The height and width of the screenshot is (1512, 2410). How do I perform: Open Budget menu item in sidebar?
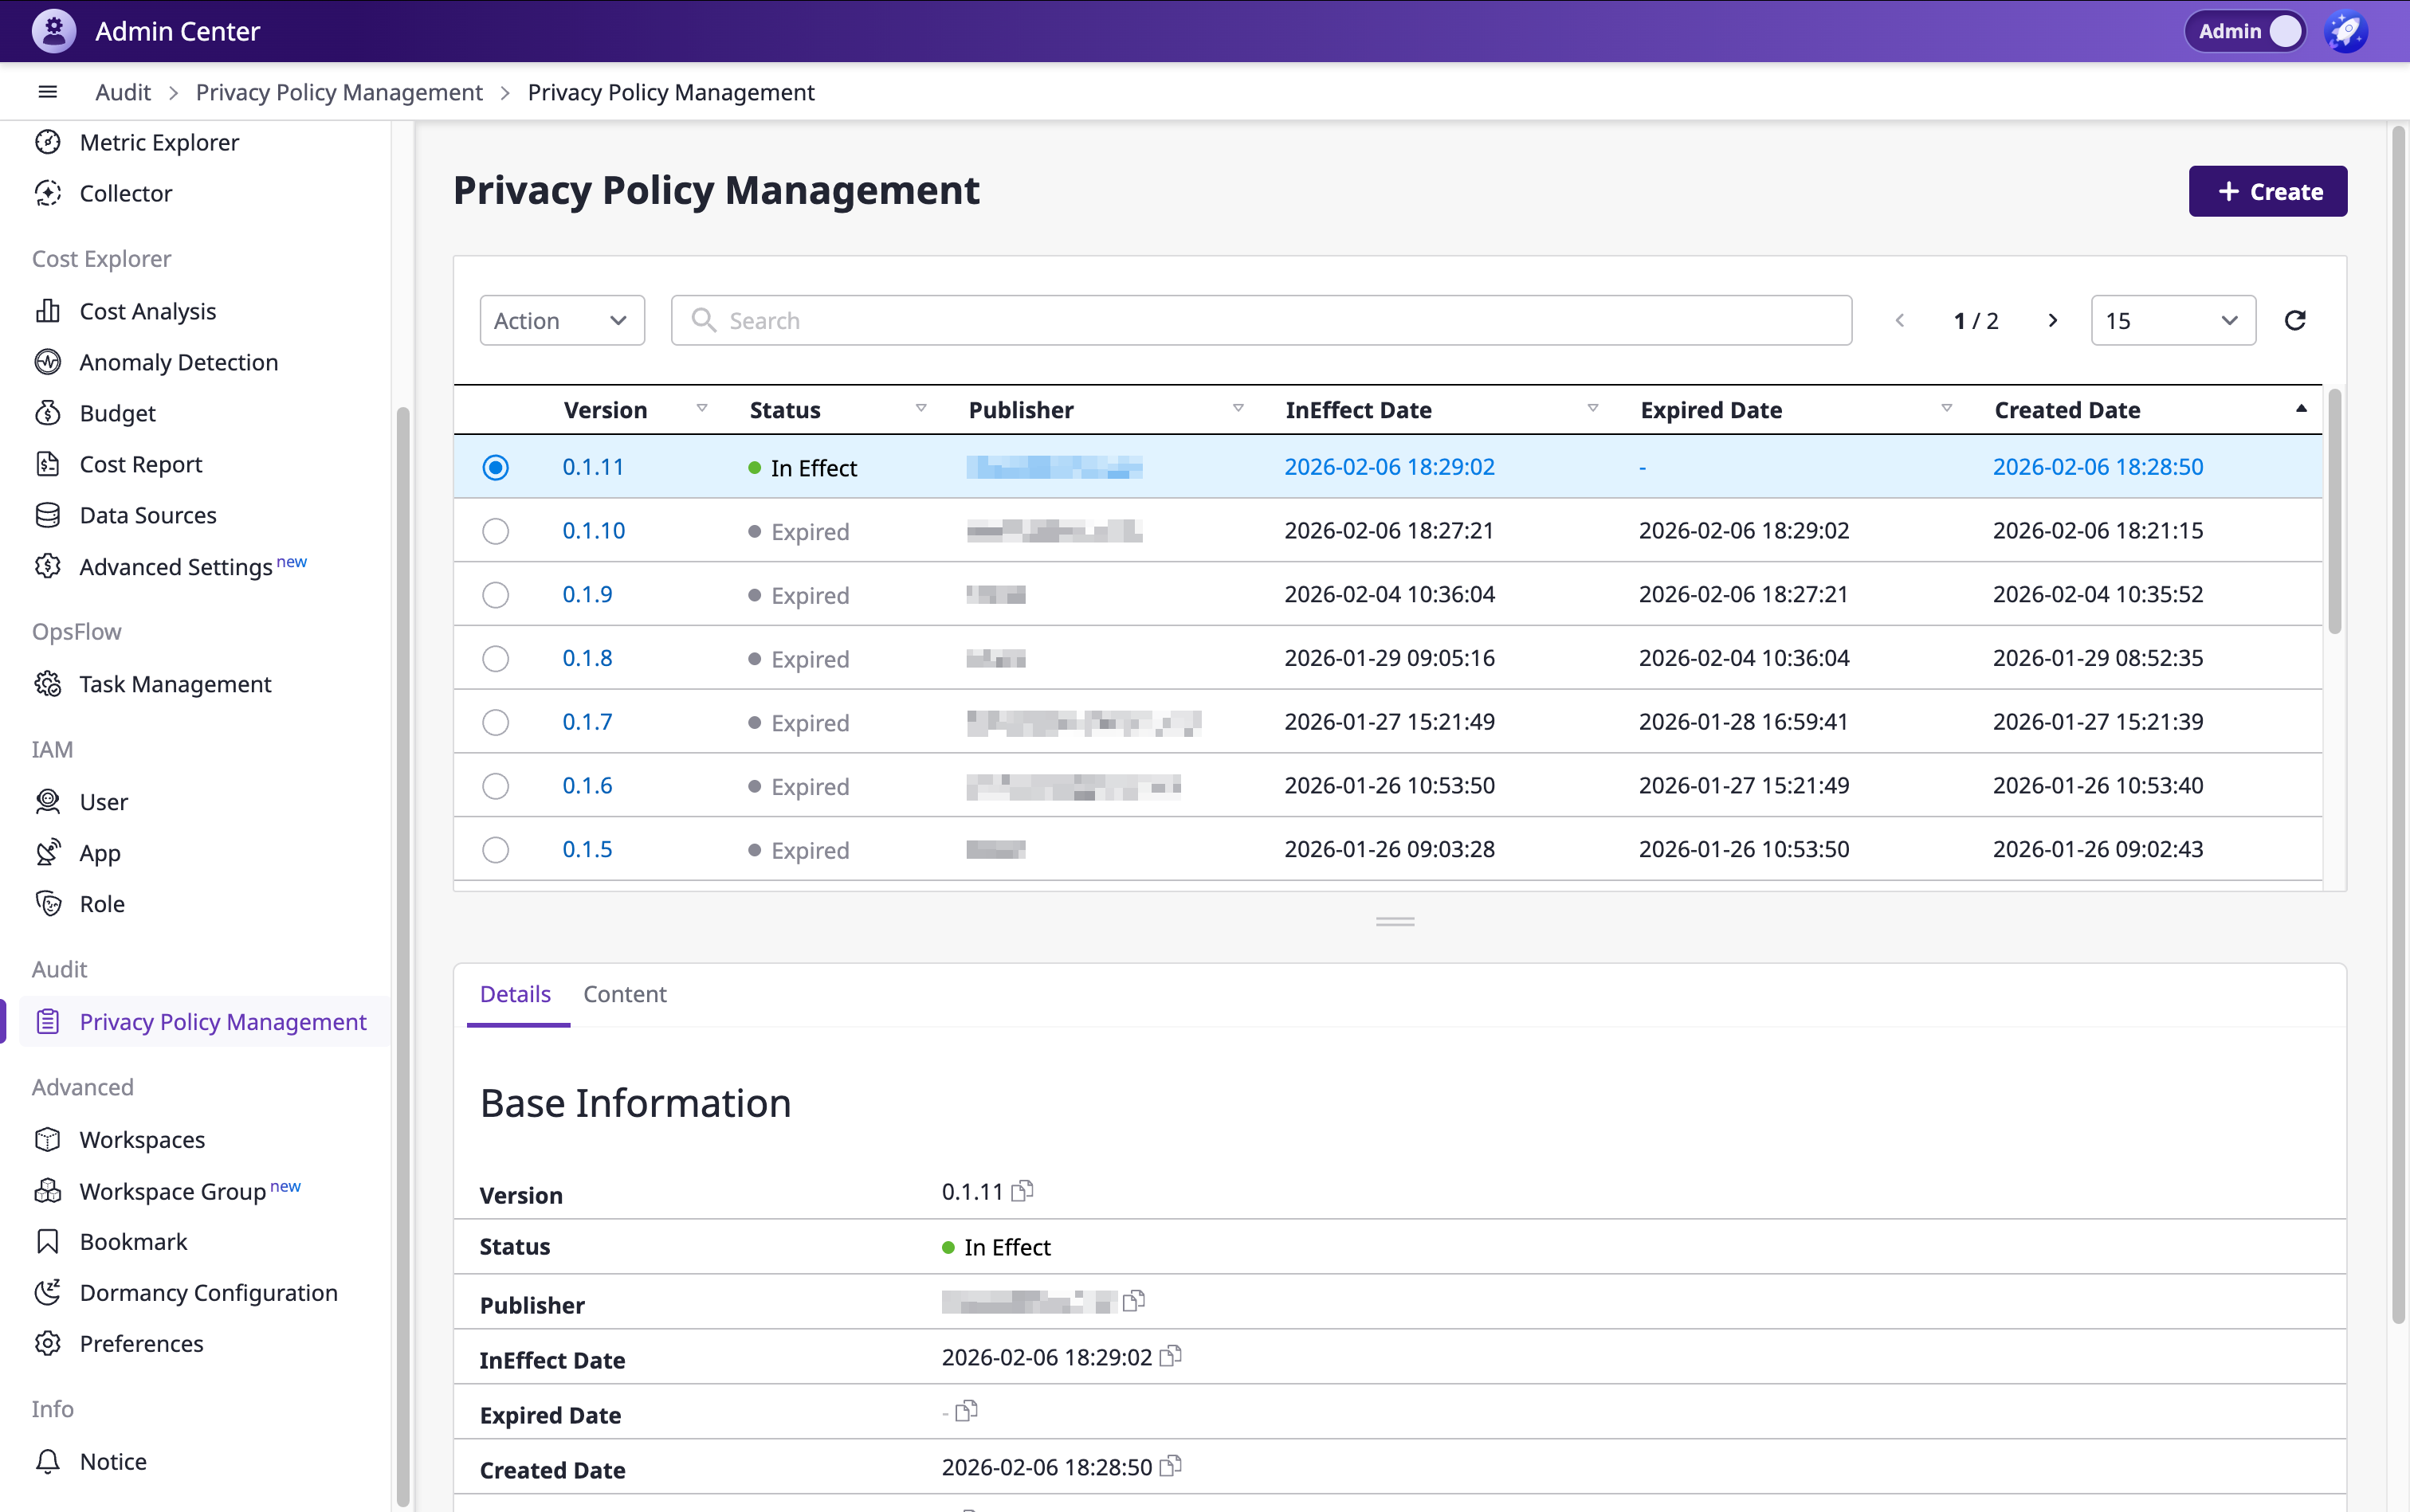117,413
